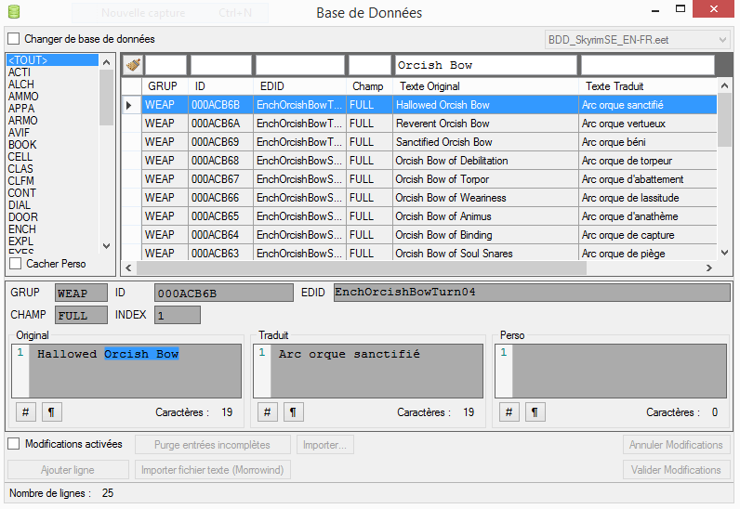Select the Orcish Bow of Torpor row
Image resolution: width=740 pixels, height=509 pixels.
click(443, 179)
